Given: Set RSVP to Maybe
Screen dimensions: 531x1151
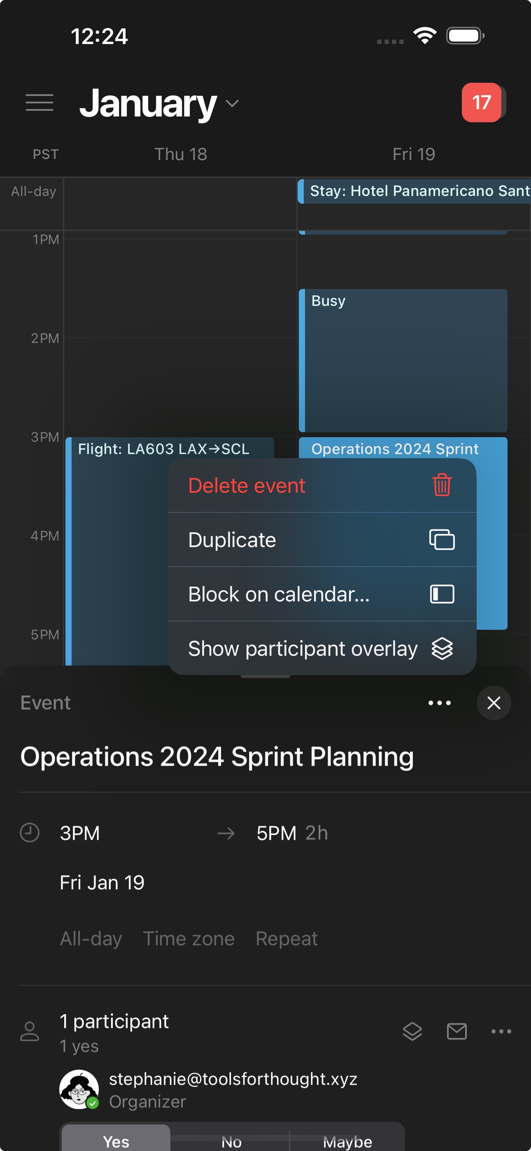Looking at the screenshot, I should (x=347, y=1141).
